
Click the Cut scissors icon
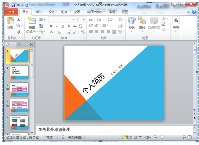[x=18, y=20]
